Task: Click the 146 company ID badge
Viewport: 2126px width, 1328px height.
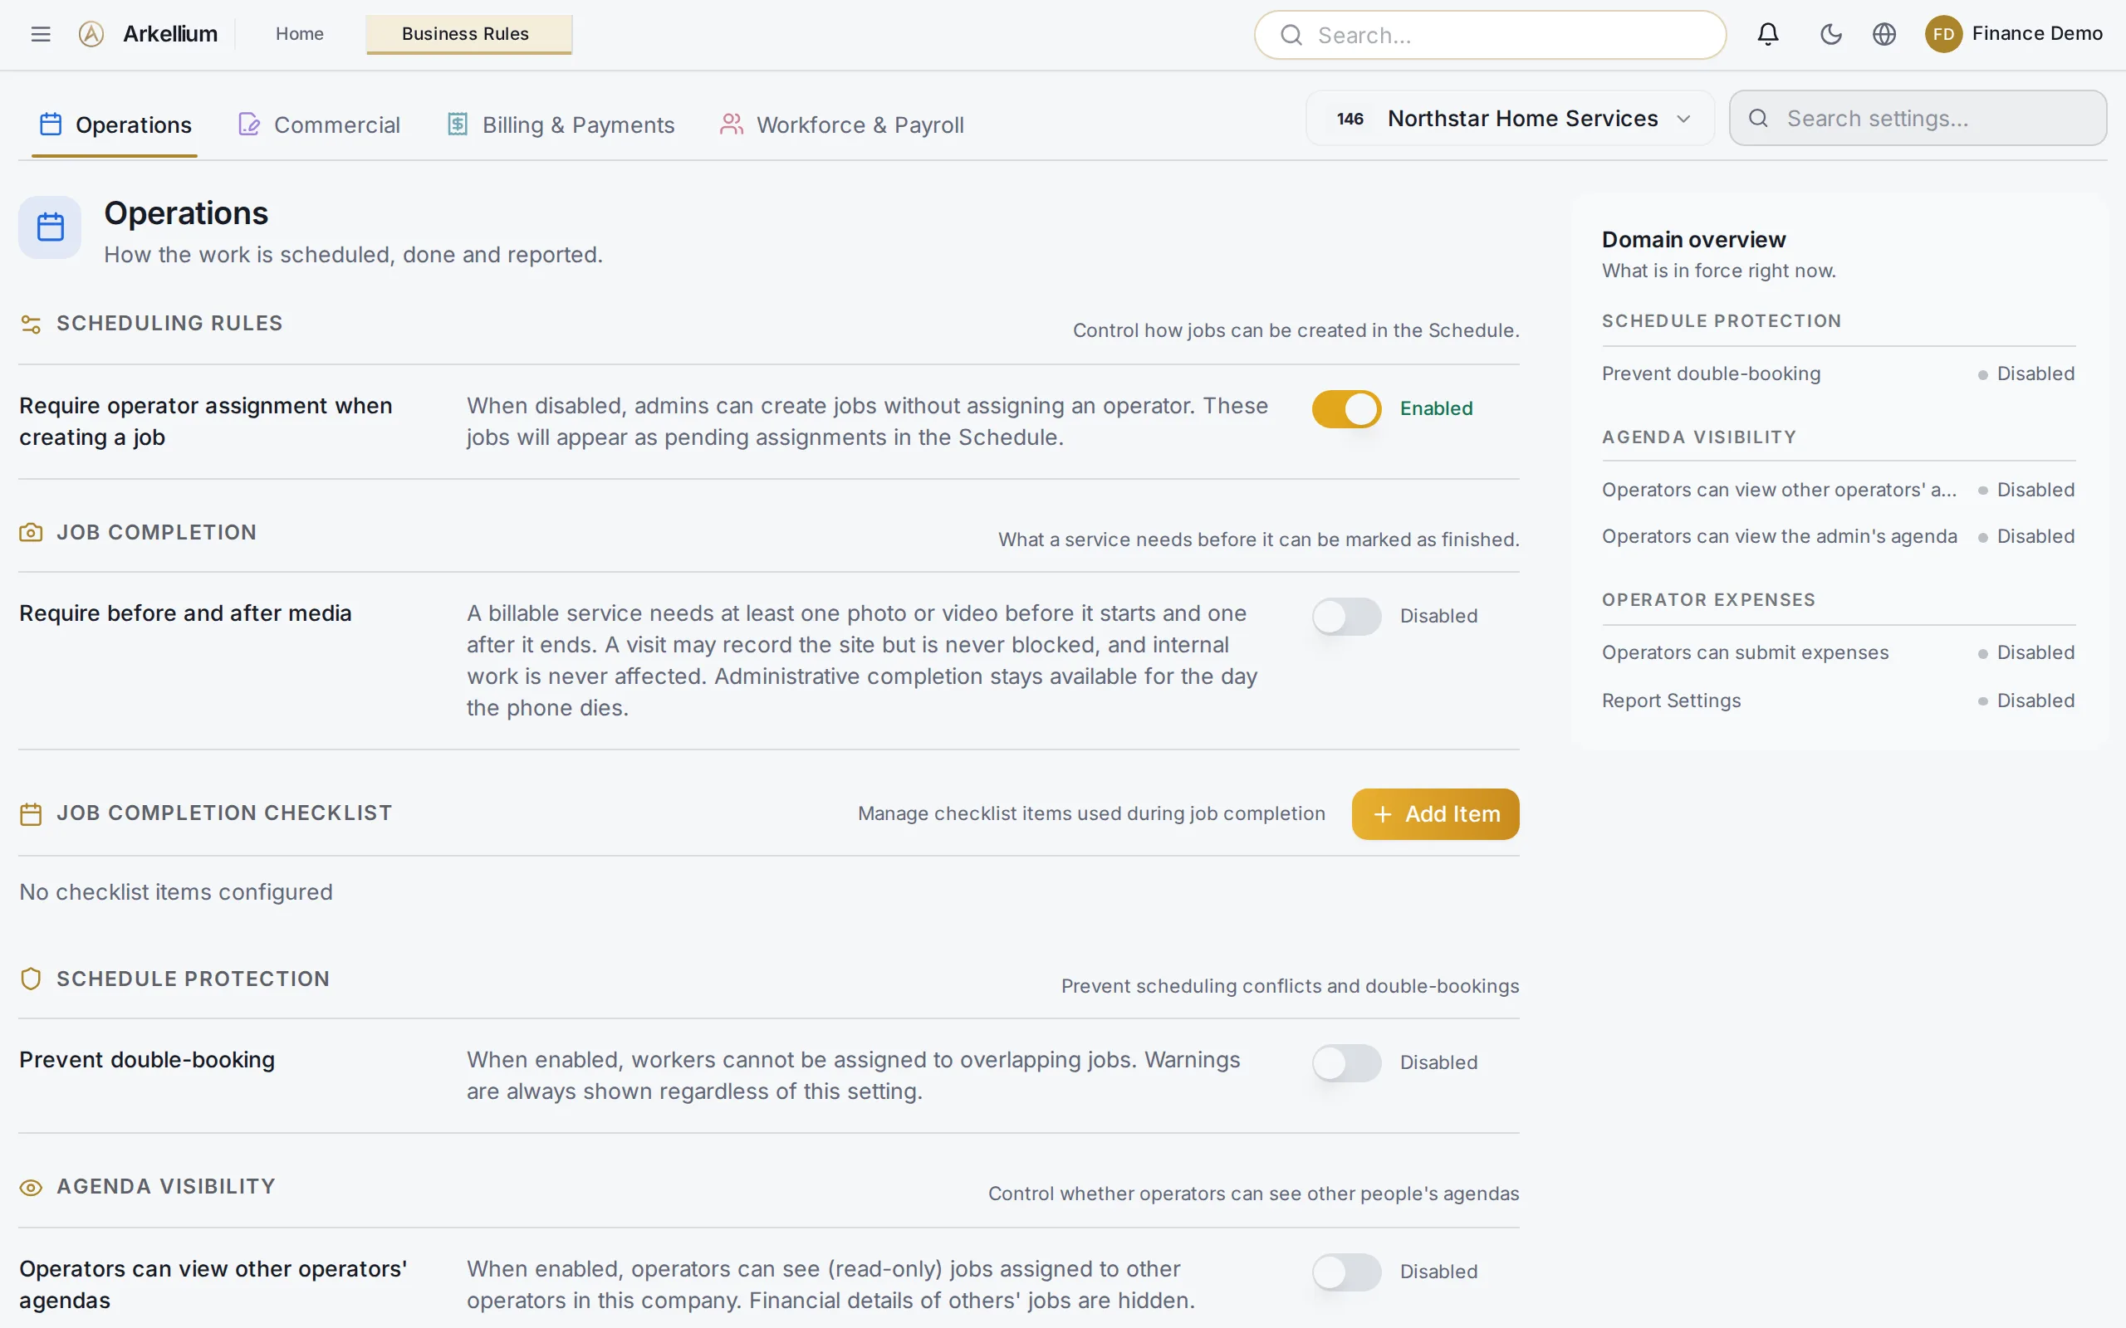Action: click(x=1350, y=119)
